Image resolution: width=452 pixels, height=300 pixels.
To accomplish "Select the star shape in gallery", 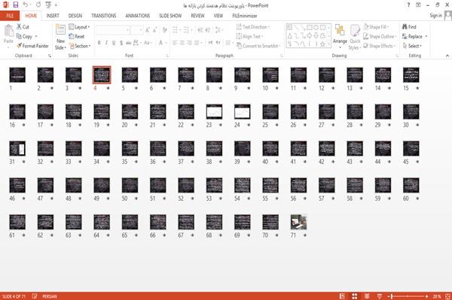I will coord(323,44).
